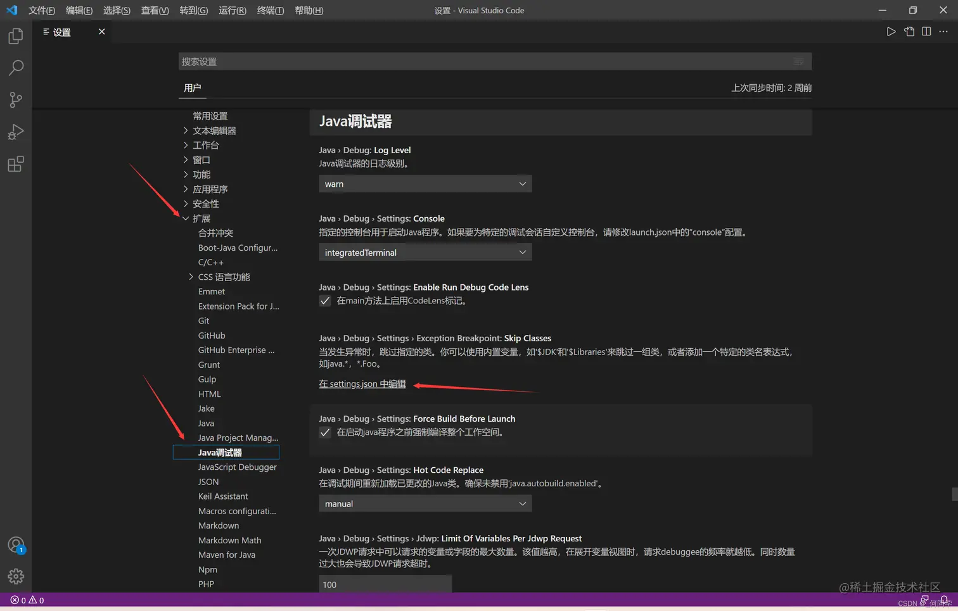
Task: Select Emmet extension settings
Action: [211, 291]
